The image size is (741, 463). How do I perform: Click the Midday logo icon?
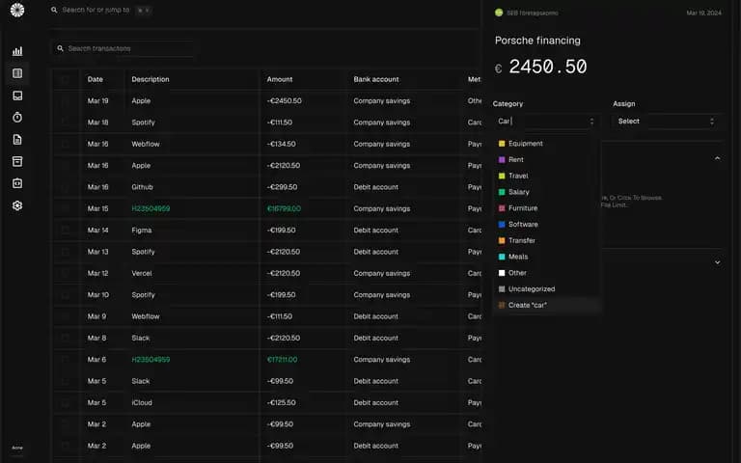click(17, 10)
